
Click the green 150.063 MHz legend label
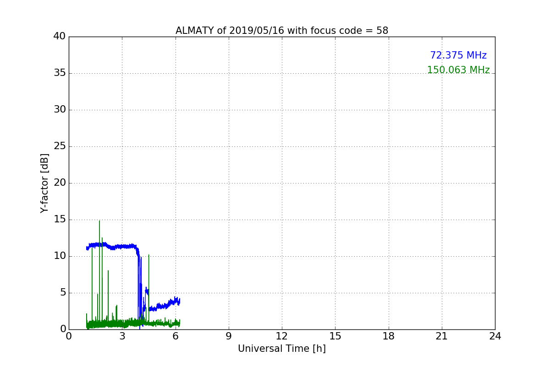(x=458, y=70)
